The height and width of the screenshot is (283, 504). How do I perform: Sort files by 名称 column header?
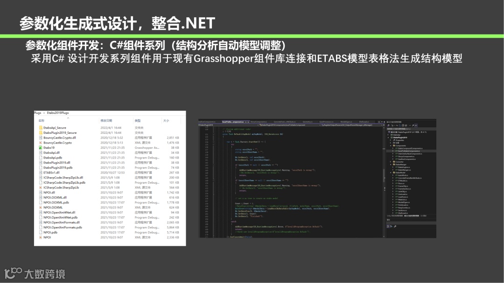coord(42,120)
